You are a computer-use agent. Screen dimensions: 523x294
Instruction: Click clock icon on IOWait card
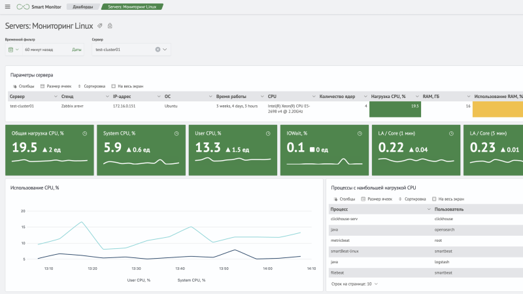click(x=360, y=133)
